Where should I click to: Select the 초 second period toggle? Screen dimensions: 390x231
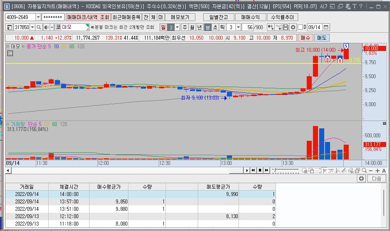[x=215, y=27]
